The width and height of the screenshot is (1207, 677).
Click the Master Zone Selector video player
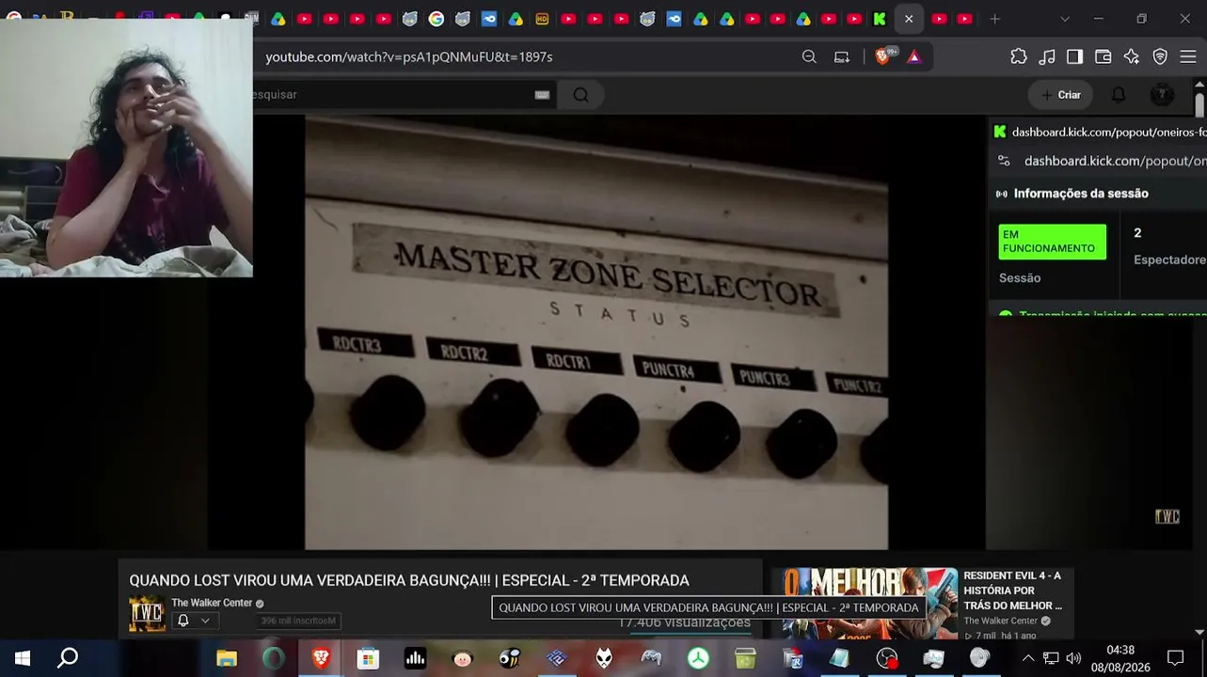pyautogui.click(x=596, y=332)
